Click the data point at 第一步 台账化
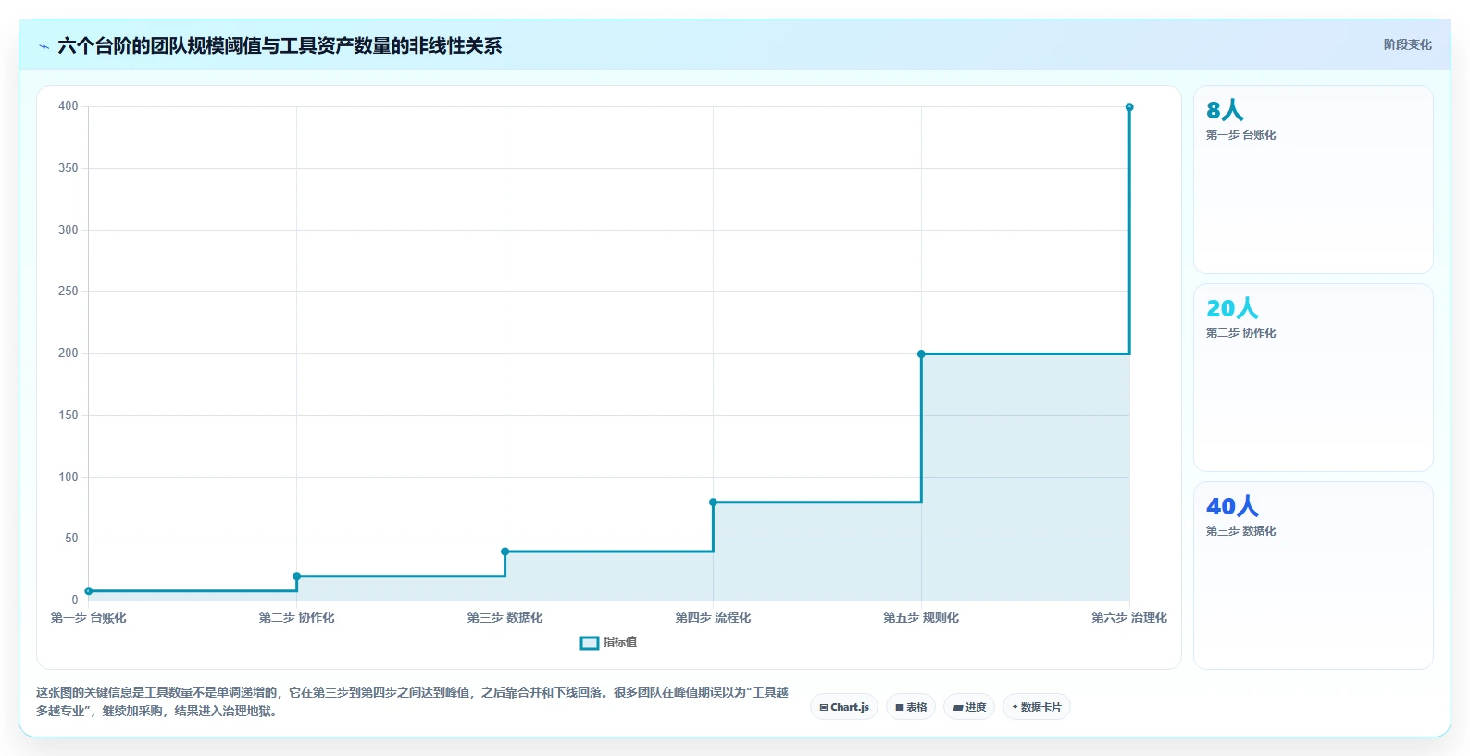The height and width of the screenshot is (756, 1470). pyautogui.click(x=89, y=591)
